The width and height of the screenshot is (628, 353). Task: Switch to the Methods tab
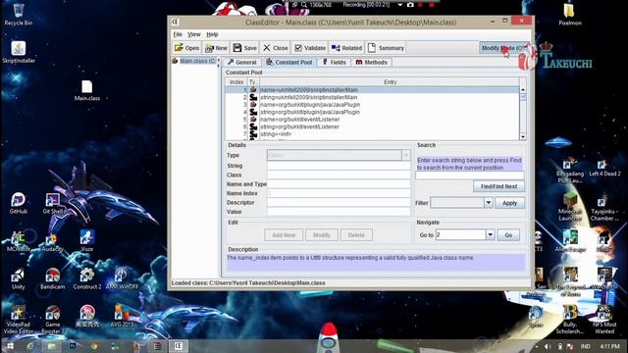371,63
